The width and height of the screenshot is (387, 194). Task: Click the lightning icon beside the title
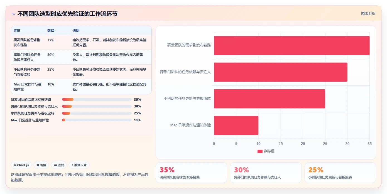[x=13, y=14]
